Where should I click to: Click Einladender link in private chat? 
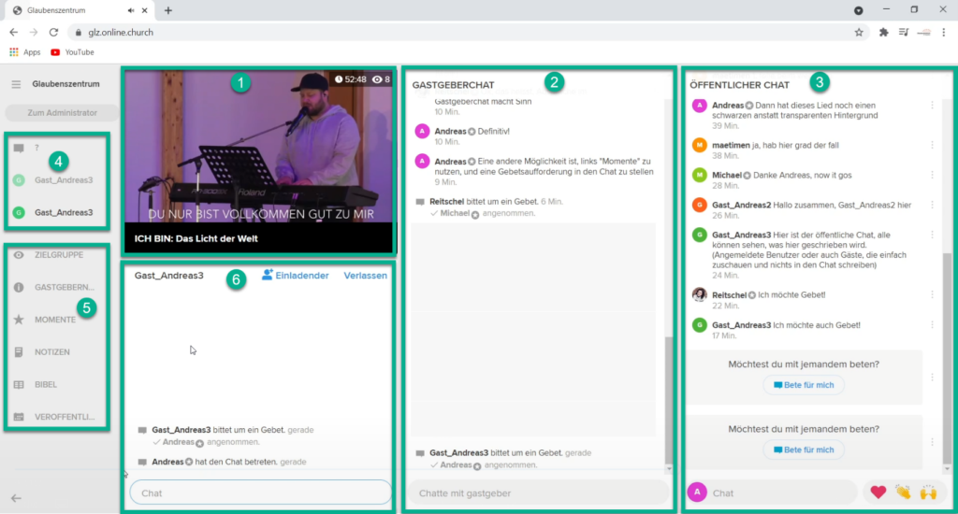tap(295, 276)
